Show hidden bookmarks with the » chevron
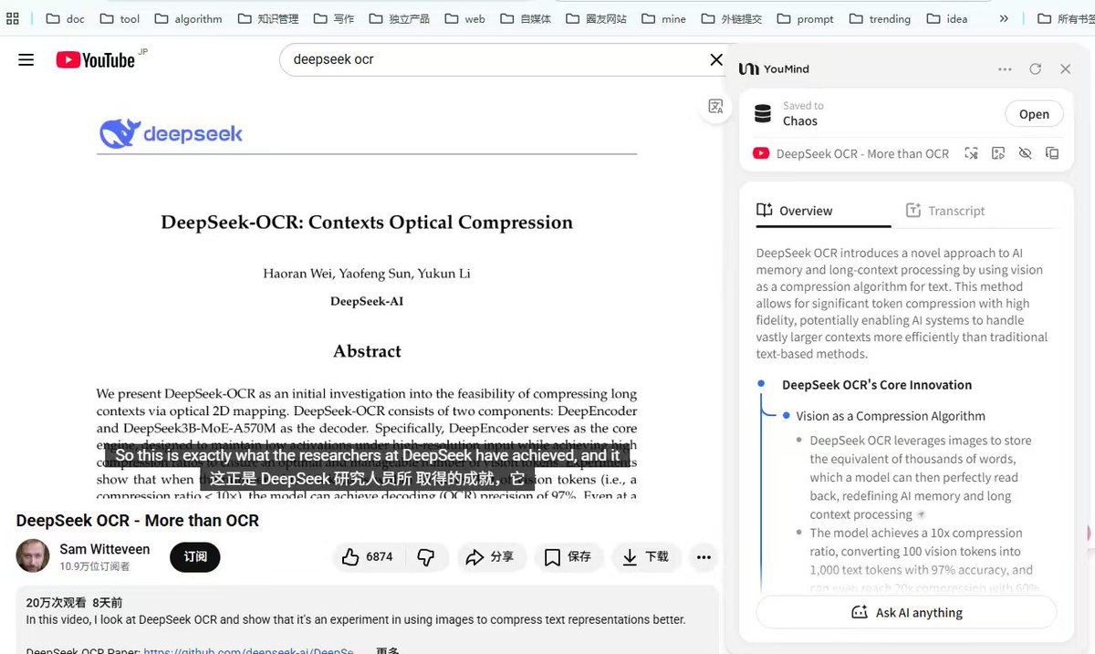Viewport: 1095px width, 654px height. [x=1004, y=18]
